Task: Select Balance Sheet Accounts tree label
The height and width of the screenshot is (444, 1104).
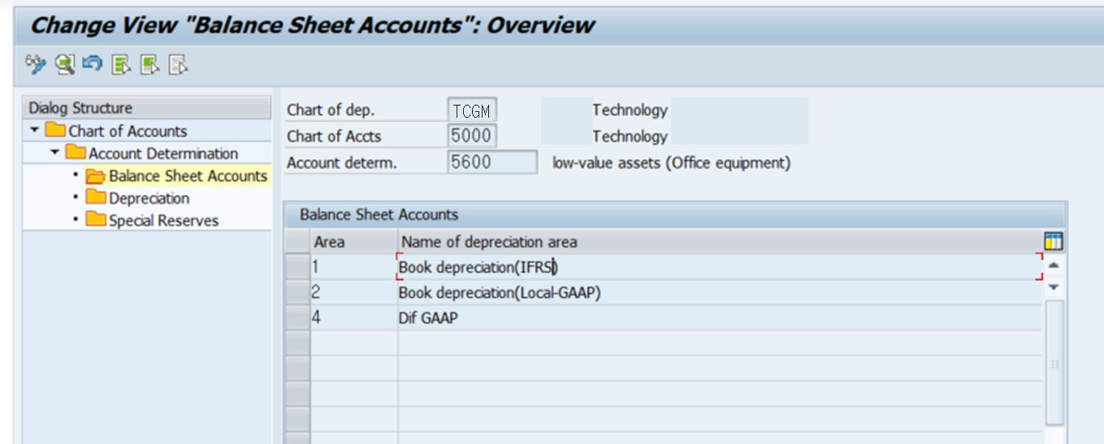Action: coord(188,175)
